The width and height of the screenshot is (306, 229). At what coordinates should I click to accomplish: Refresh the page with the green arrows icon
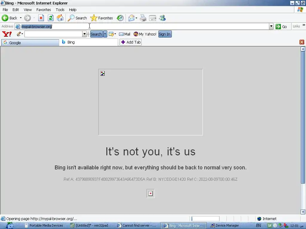51,18
